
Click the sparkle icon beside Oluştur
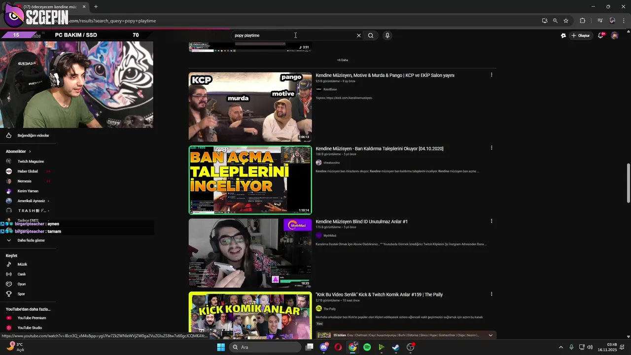coord(563,35)
